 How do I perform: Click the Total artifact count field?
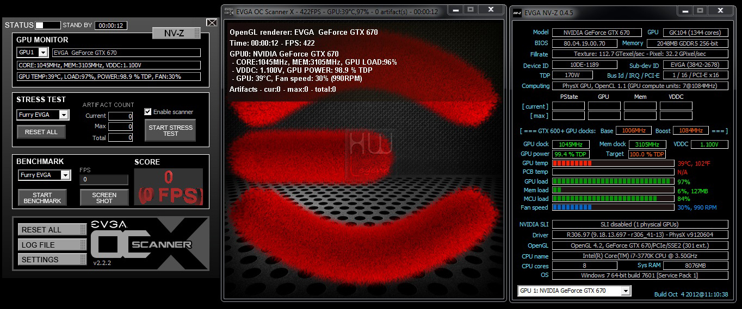pyautogui.click(x=121, y=137)
